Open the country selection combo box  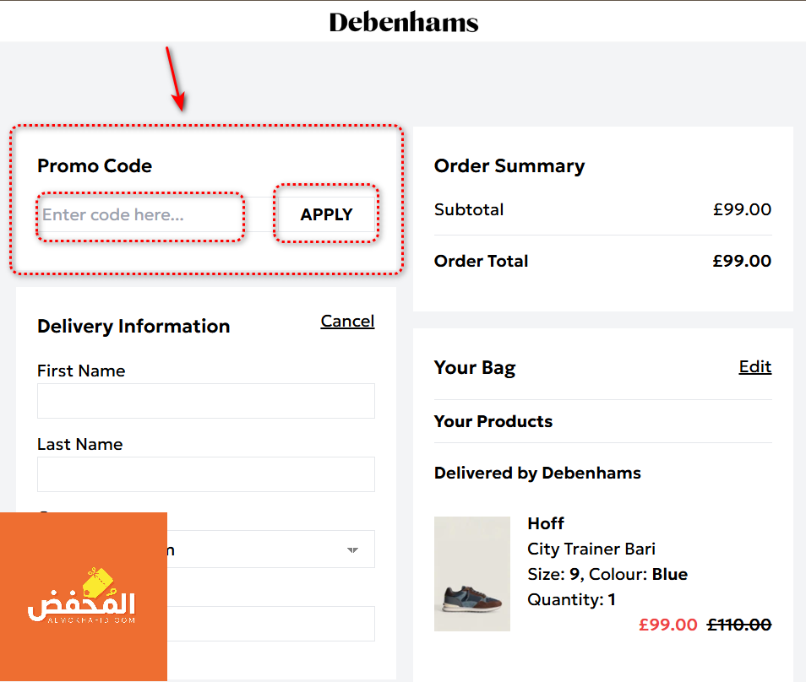coord(271,549)
